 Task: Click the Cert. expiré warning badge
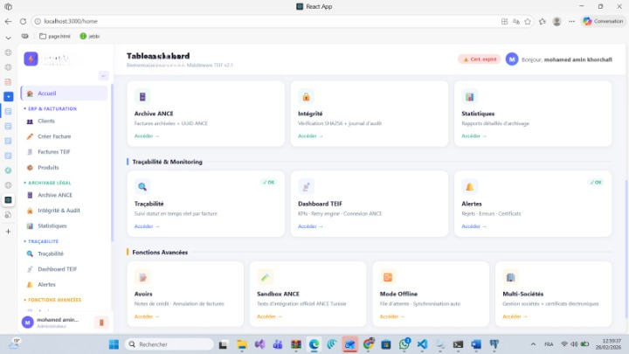coord(480,59)
